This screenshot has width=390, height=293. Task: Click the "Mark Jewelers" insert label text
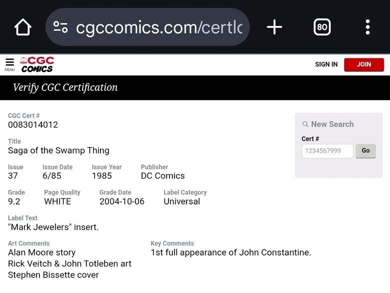(x=53, y=227)
